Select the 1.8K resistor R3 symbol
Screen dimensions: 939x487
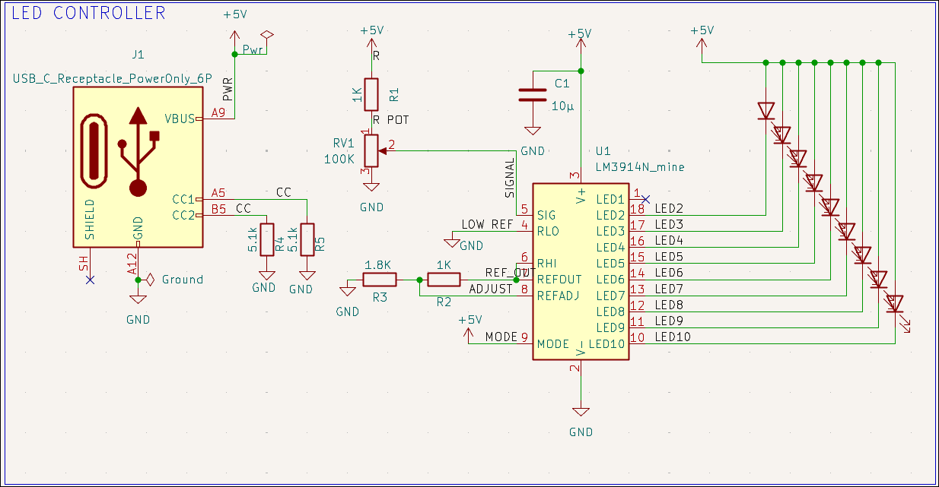click(379, 280)
